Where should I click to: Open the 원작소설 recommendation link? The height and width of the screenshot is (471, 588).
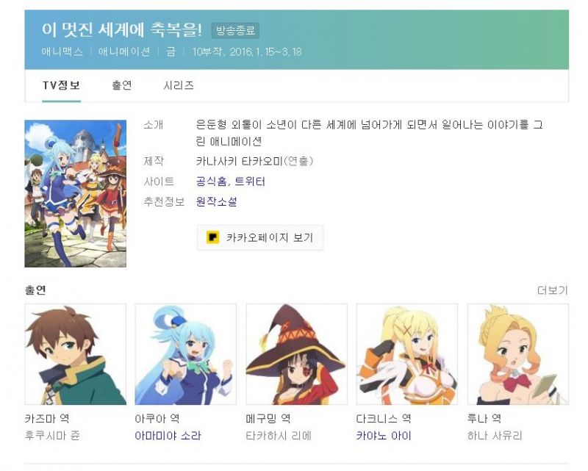click(216, 202)
